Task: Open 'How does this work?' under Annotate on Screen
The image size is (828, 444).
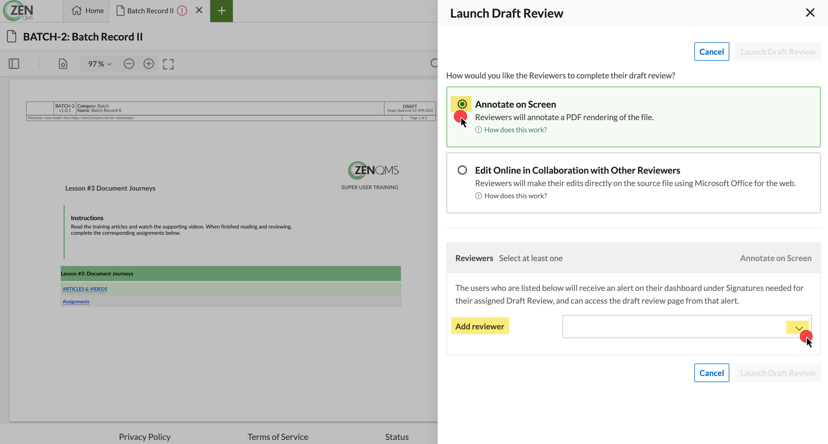Action: [x=515, y=130]
